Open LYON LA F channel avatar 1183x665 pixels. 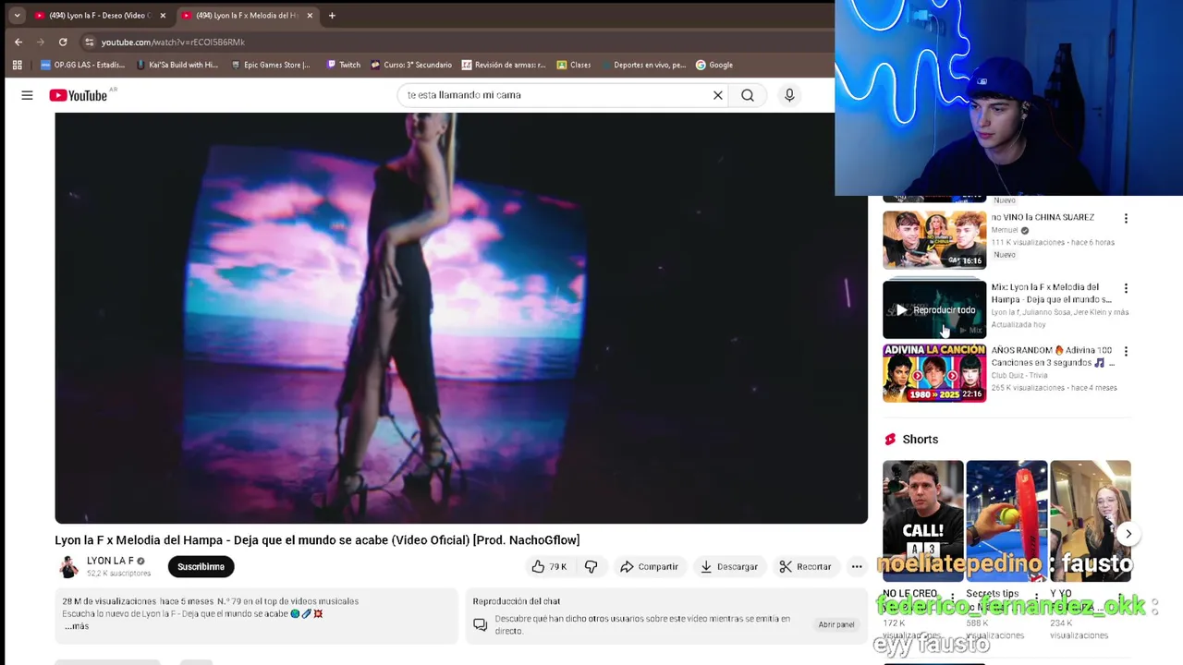pyautogui.click(x=68, y=566)
